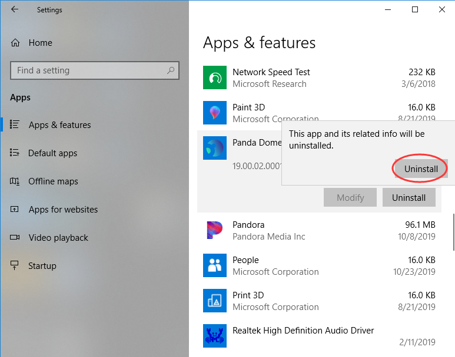Click the Apps & features page heading
Viewport: 455px width, 357px height.
pyautogui.click(x=259, y=43)
